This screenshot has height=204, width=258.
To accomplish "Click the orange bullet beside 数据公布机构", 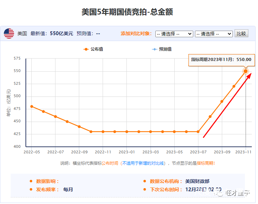I will tap(145, 181).
